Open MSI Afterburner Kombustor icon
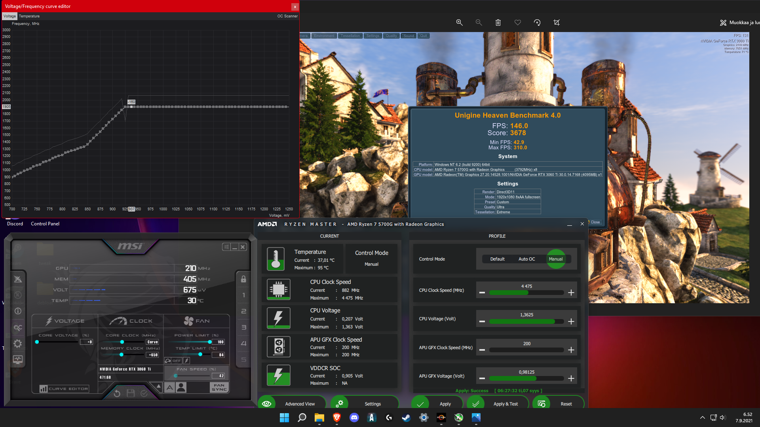This screenshot has width=760, height=427. [x=17, y=279]
